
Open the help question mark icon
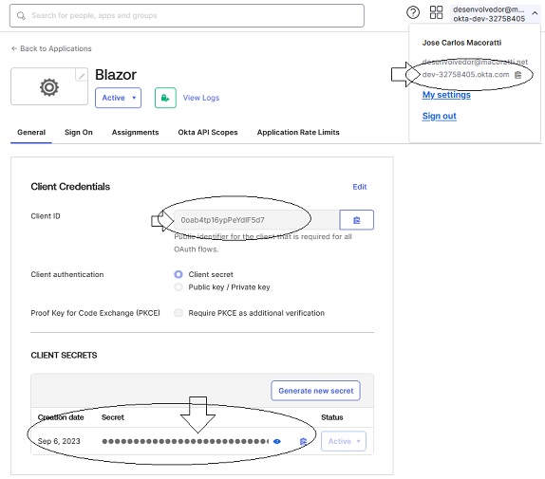click(413, 13)
